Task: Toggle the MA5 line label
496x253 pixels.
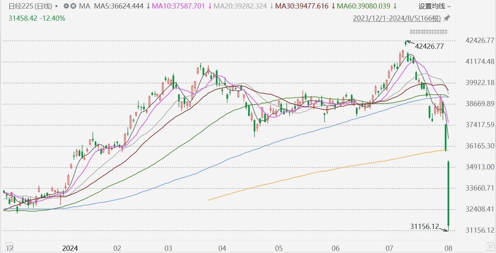Action: [119, 6]
